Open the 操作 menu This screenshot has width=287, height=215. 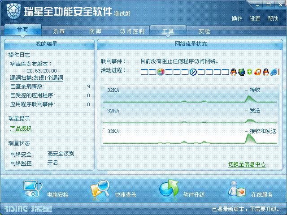coord(237,19)
